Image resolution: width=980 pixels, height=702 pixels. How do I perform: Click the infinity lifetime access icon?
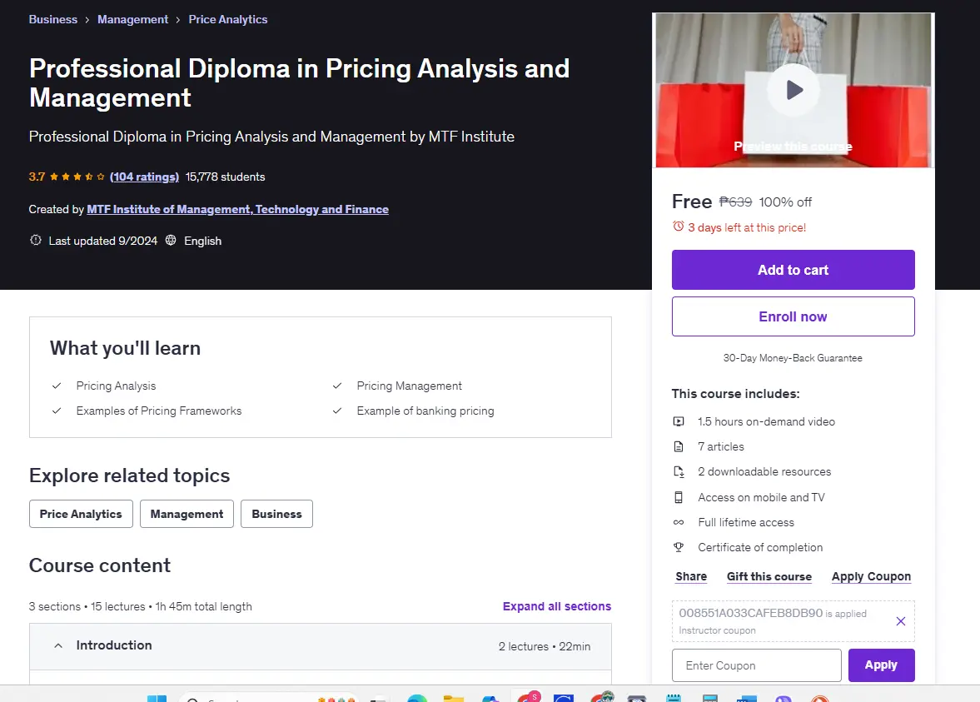pyautogui.click(x=678, y=523)
